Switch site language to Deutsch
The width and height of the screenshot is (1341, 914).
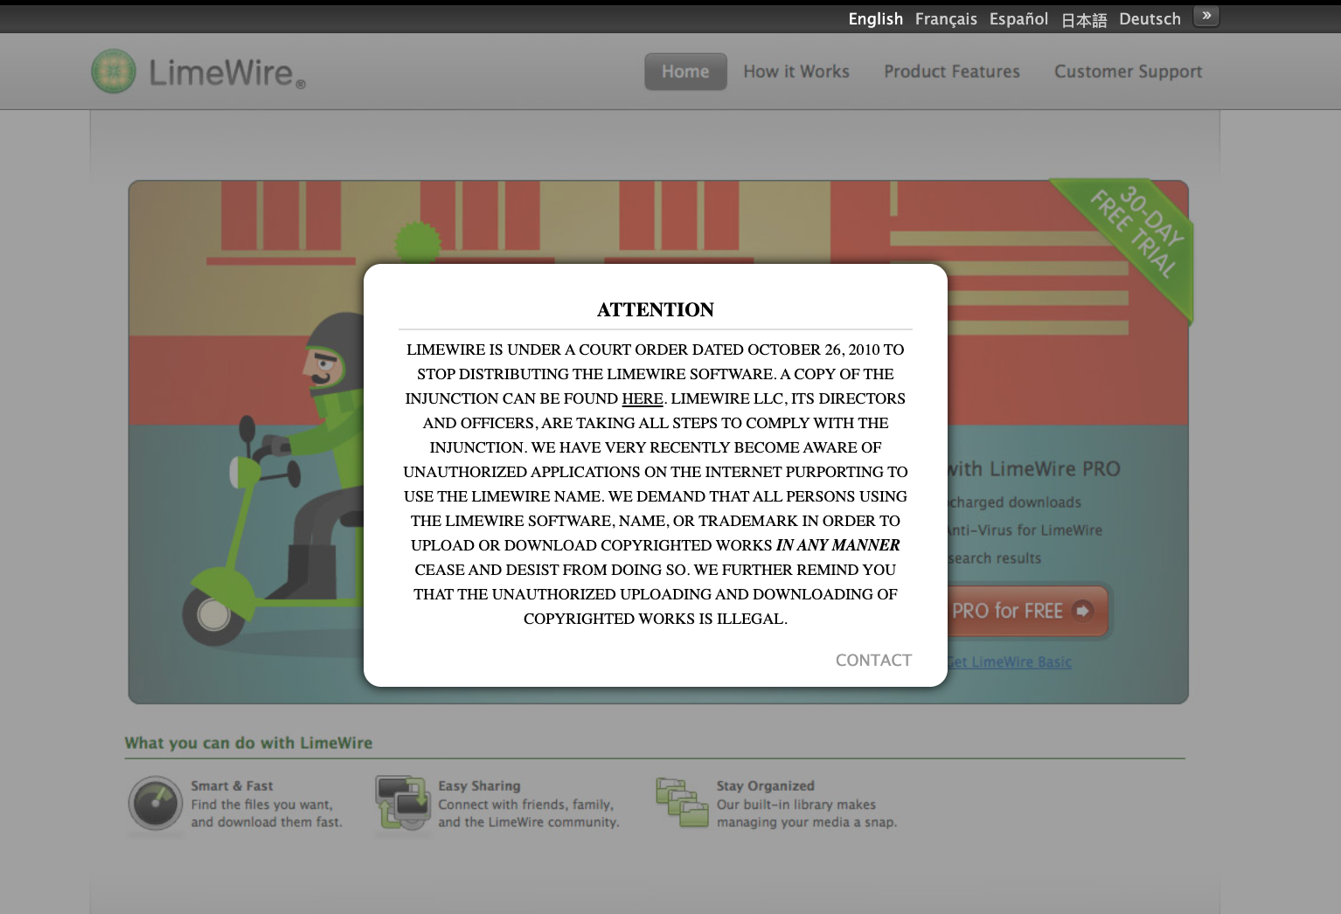(1150, 18)
